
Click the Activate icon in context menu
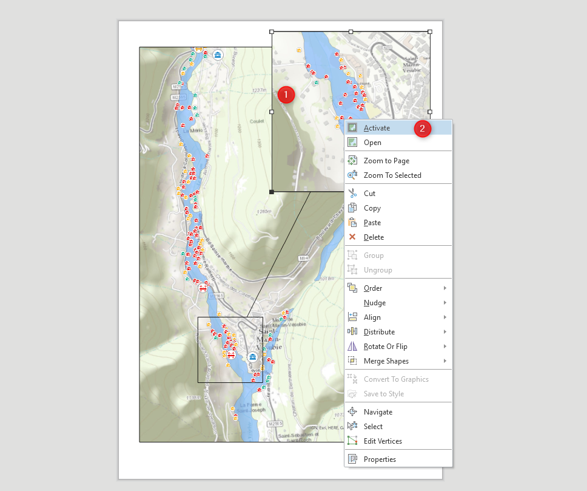[x=352, y=128]
